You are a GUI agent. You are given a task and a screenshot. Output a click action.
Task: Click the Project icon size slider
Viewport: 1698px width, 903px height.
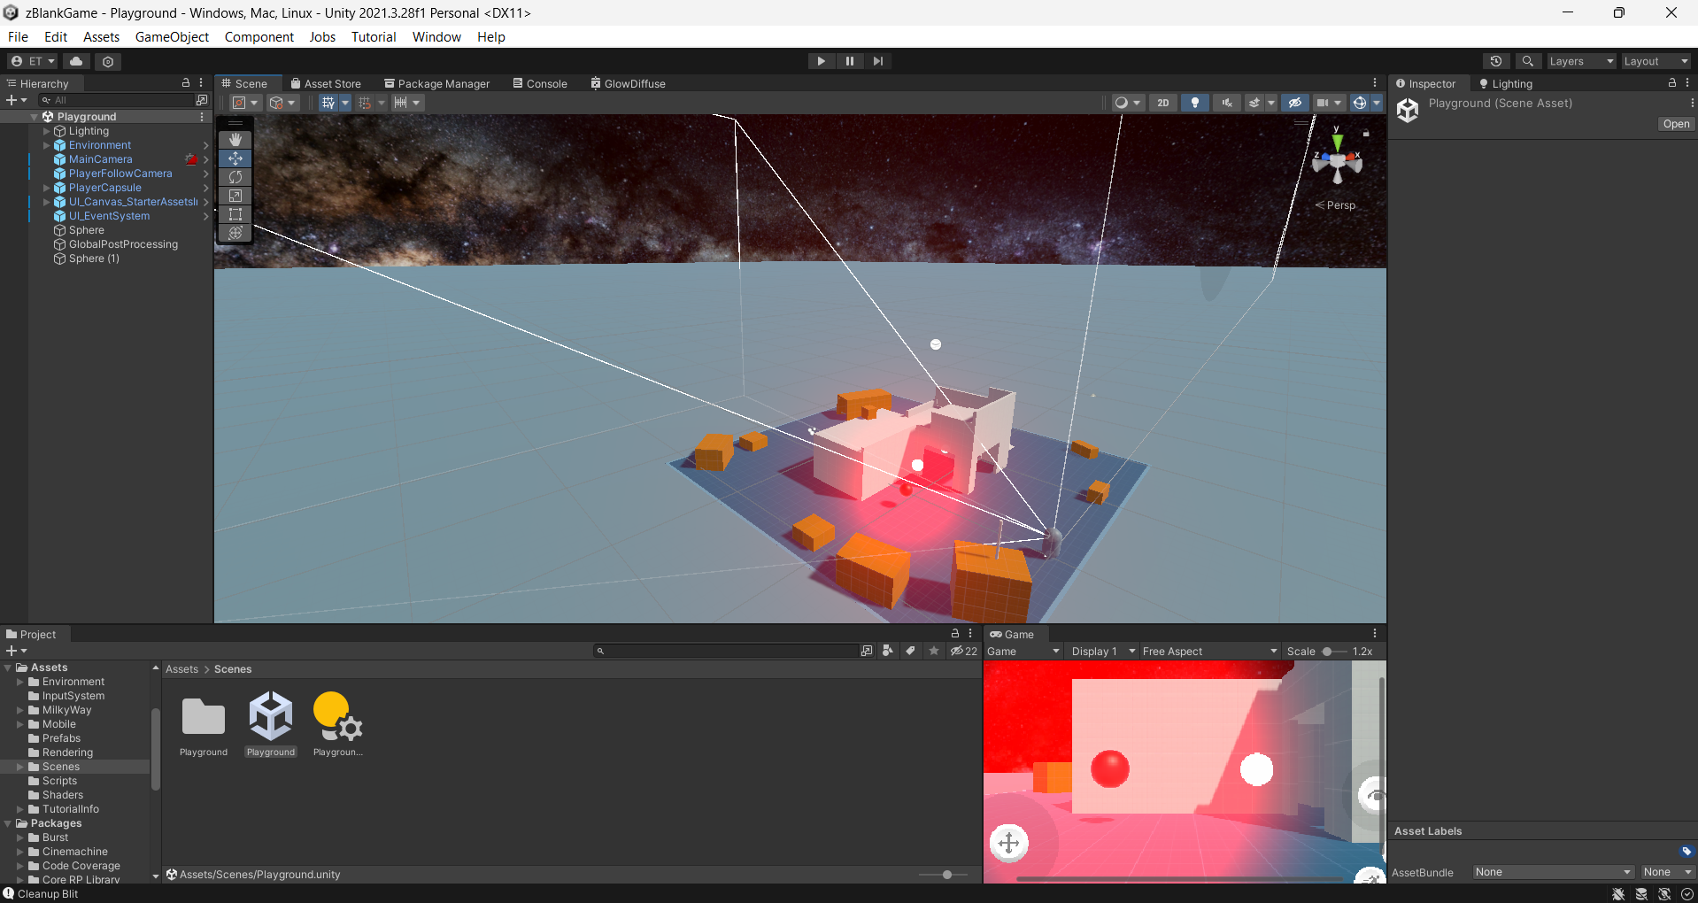[942, 875]
